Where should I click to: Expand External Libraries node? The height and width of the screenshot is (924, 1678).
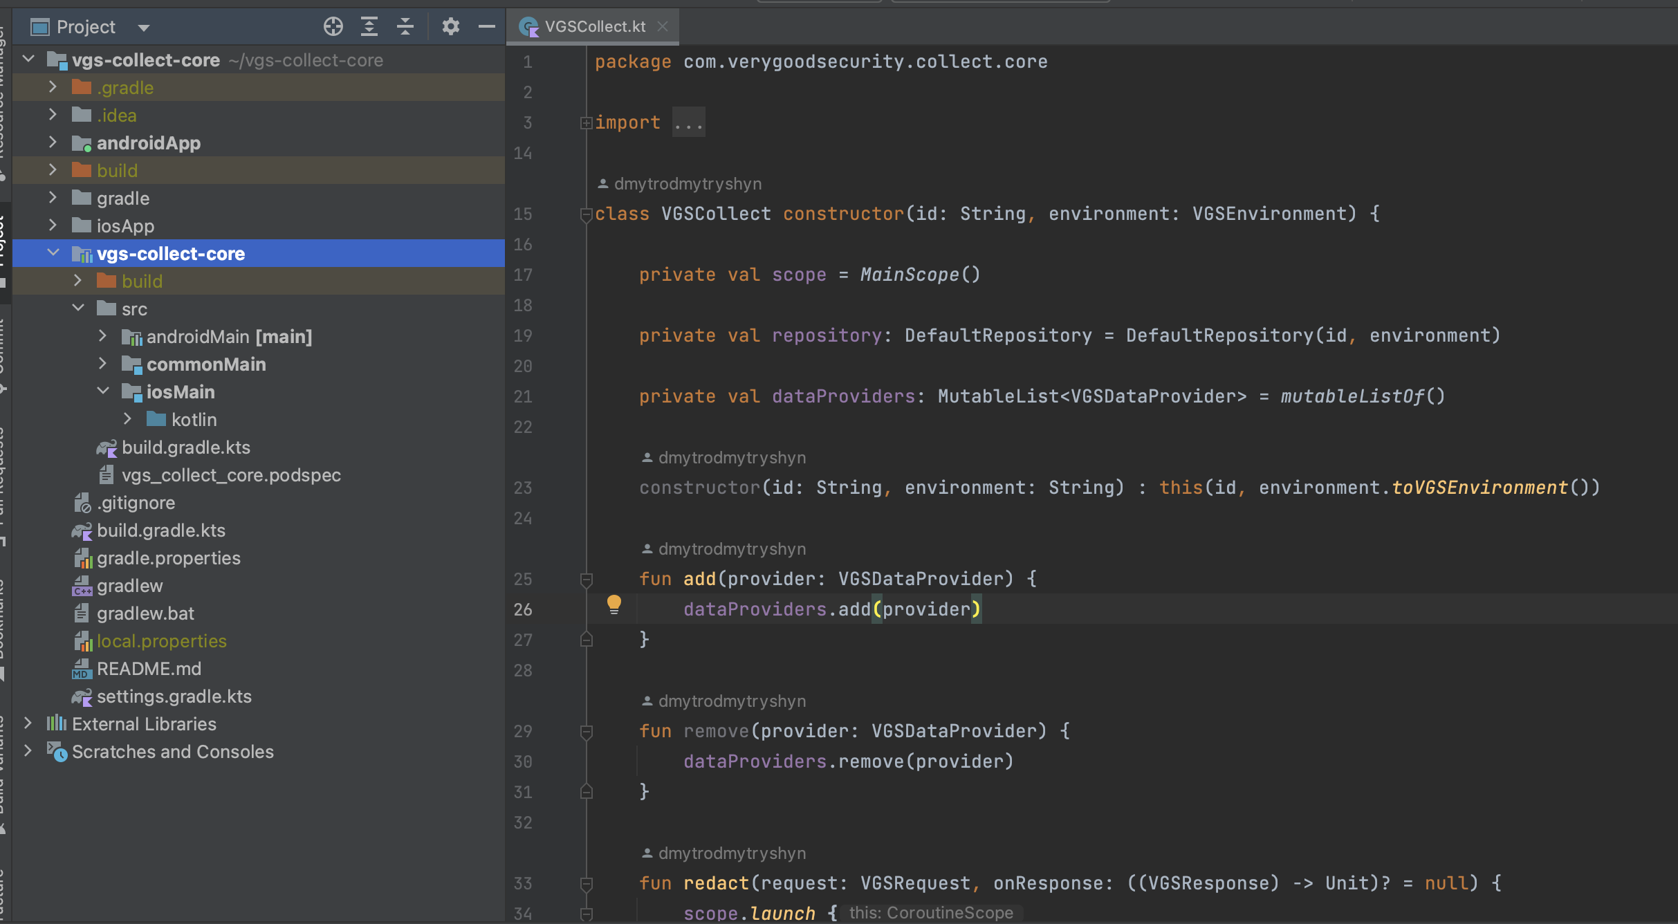(28, 723)
